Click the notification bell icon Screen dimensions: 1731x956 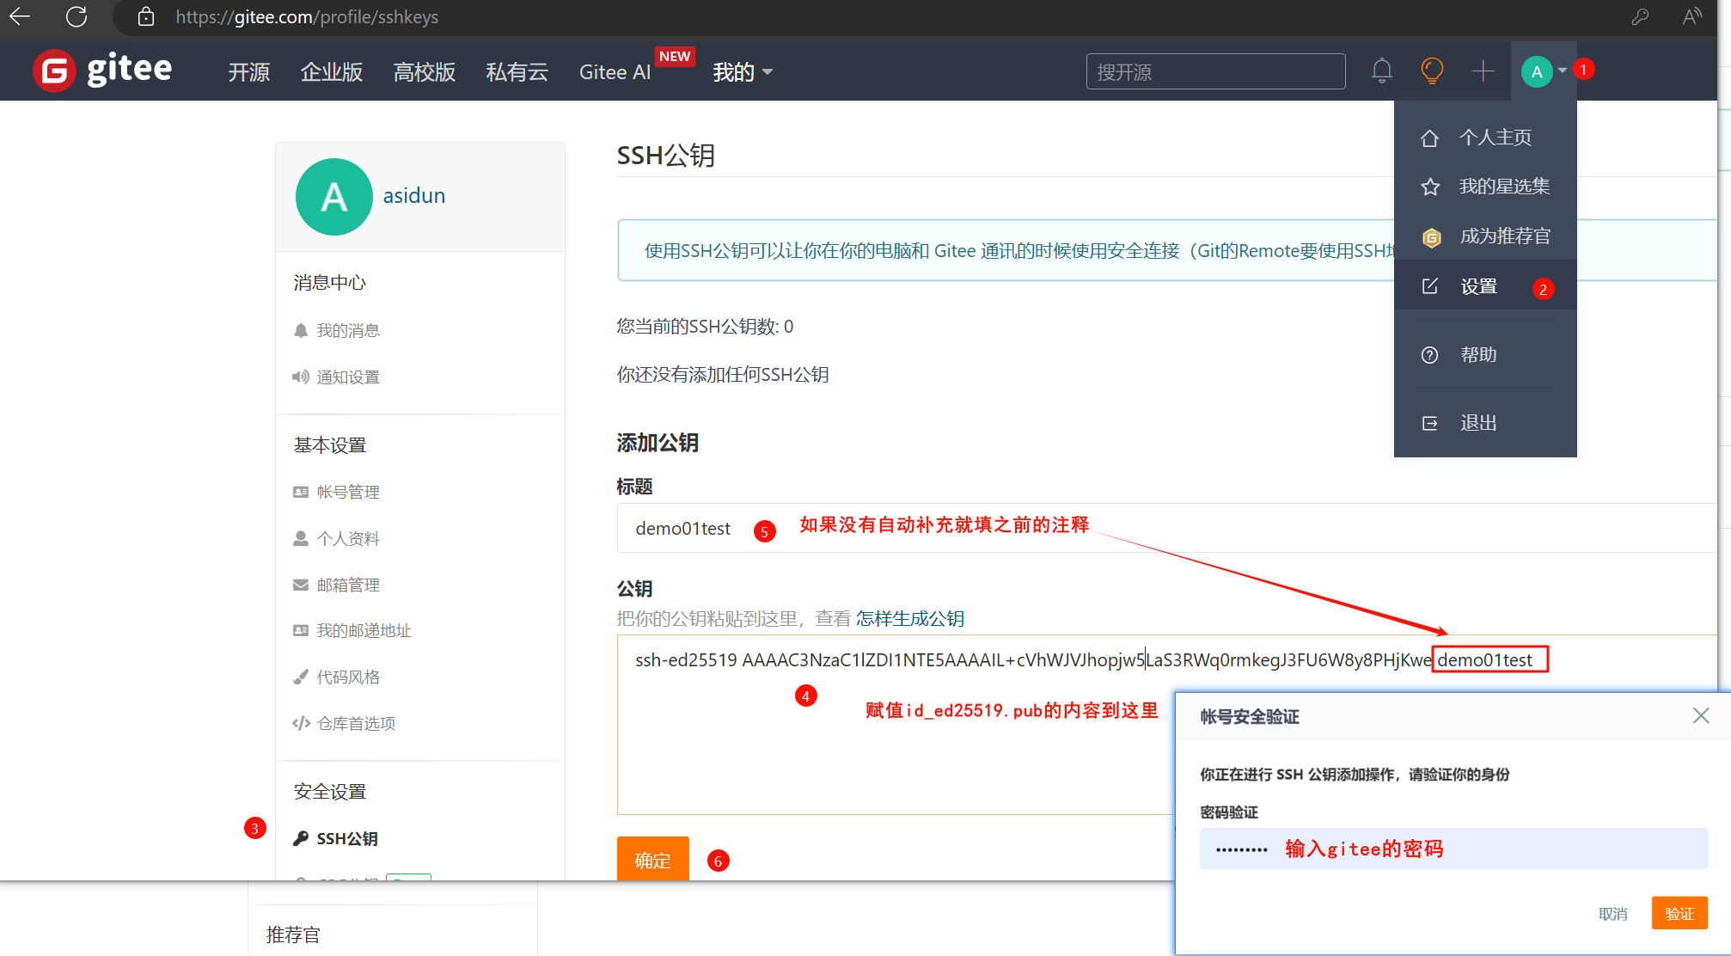pyautogui.click(x=1381, y=71)
